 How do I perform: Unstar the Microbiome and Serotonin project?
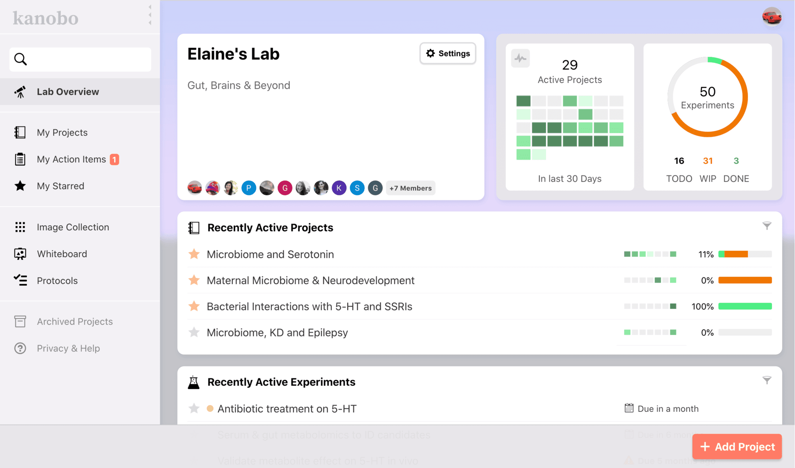pos(194,254)
